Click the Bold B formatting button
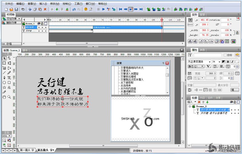 tap(228, 62)
